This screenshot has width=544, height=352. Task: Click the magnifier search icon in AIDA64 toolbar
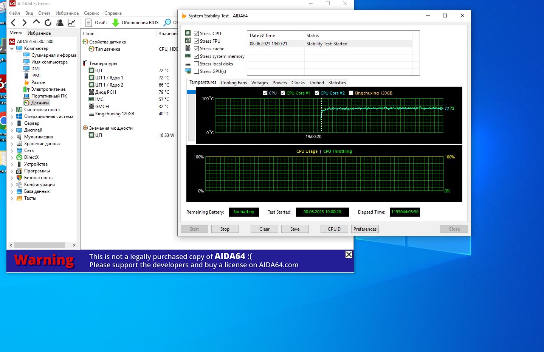(167, 23)
